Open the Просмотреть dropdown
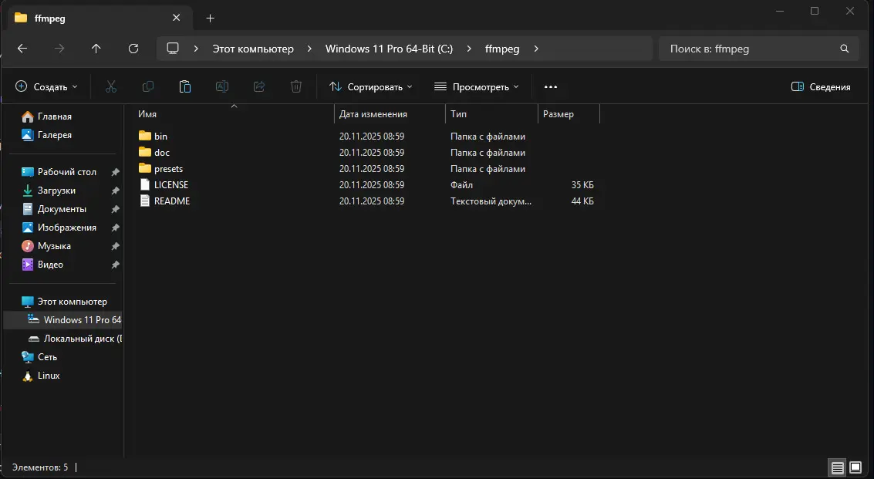 tap(476, 87)
